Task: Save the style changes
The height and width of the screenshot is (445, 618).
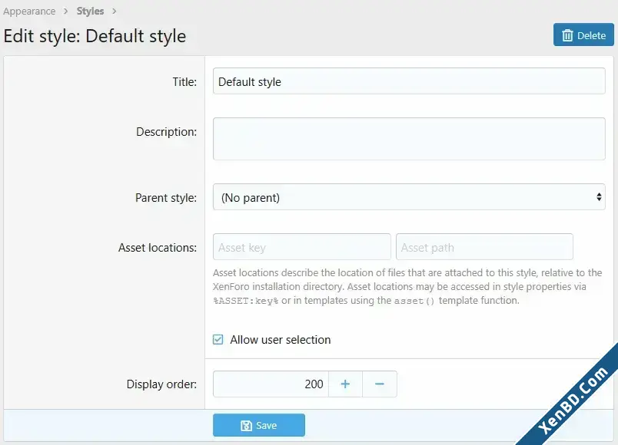Action: tap(259, 425)
